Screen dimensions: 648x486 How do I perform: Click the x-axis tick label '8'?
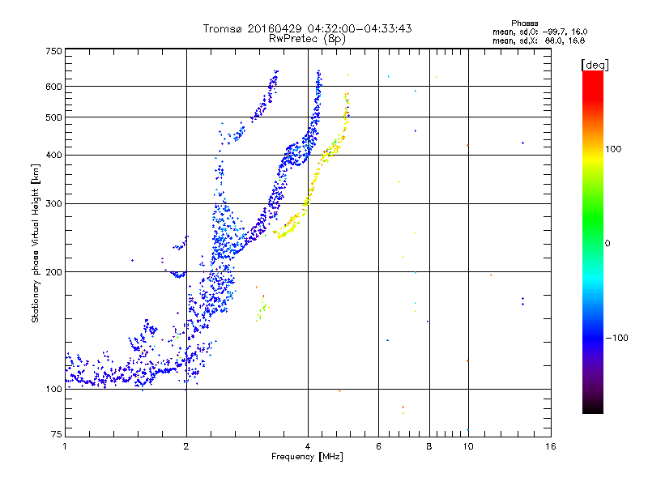[429, 446]
